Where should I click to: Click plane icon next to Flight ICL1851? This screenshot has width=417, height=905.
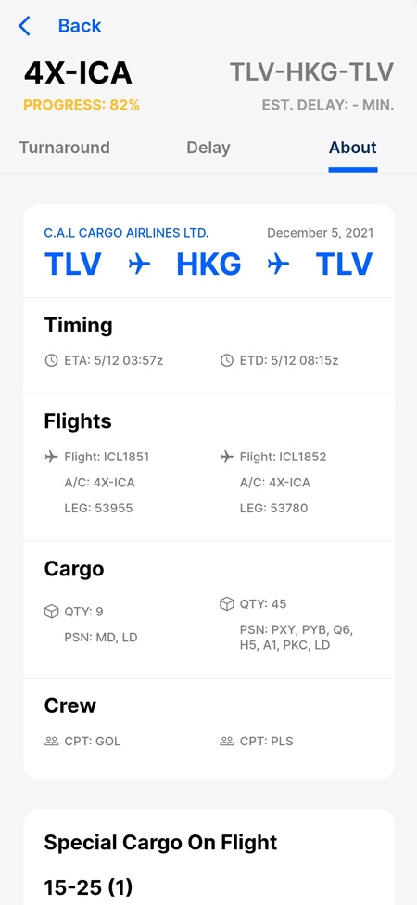[51, 457]
